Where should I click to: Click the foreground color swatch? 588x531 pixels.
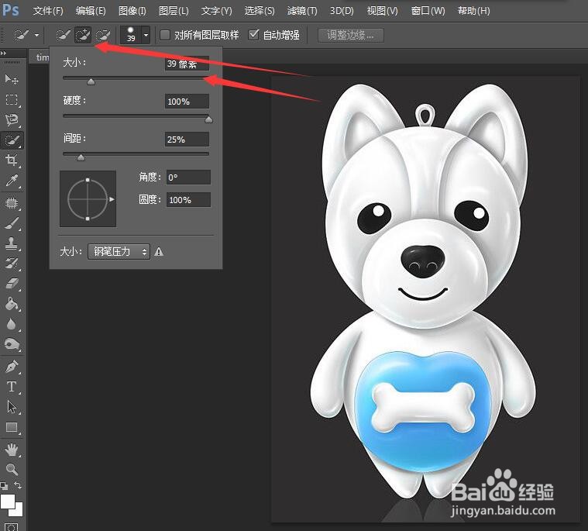pyautogui.click(x=8, y=502)
